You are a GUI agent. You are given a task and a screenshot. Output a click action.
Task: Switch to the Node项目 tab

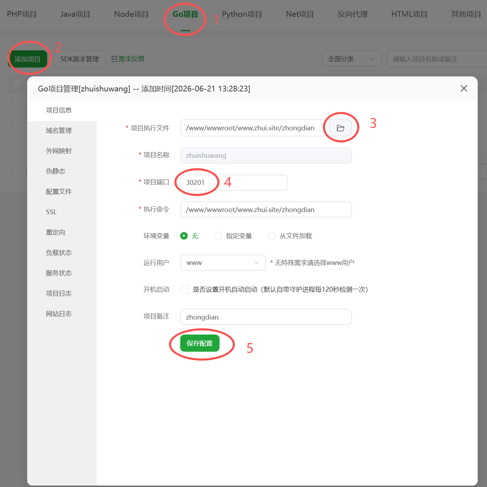[132, 14]
